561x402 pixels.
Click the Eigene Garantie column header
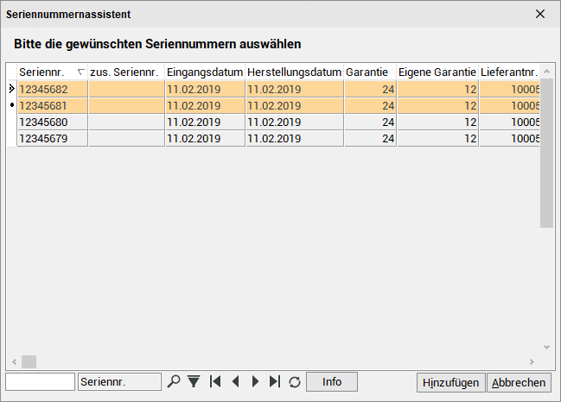[437, 72]
